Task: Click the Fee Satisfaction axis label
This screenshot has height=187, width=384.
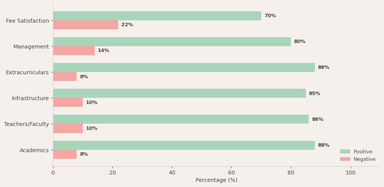Action: 27,21
